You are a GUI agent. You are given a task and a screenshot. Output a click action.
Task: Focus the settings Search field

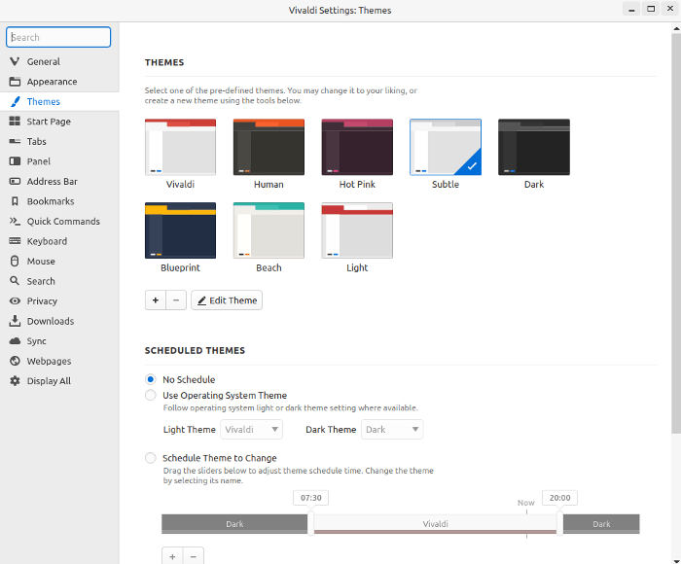(x=58, y=37)
